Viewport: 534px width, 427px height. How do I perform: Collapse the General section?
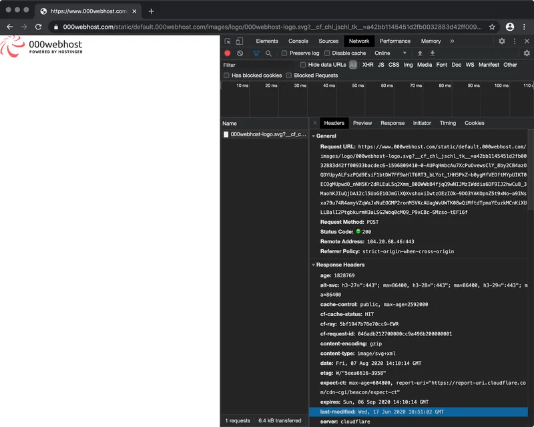[313, 136]
